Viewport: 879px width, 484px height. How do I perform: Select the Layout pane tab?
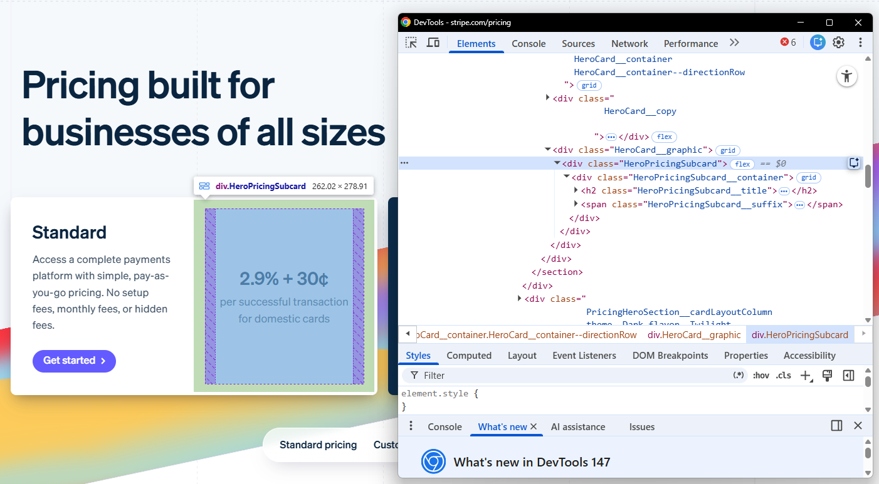tap(522, 355)
